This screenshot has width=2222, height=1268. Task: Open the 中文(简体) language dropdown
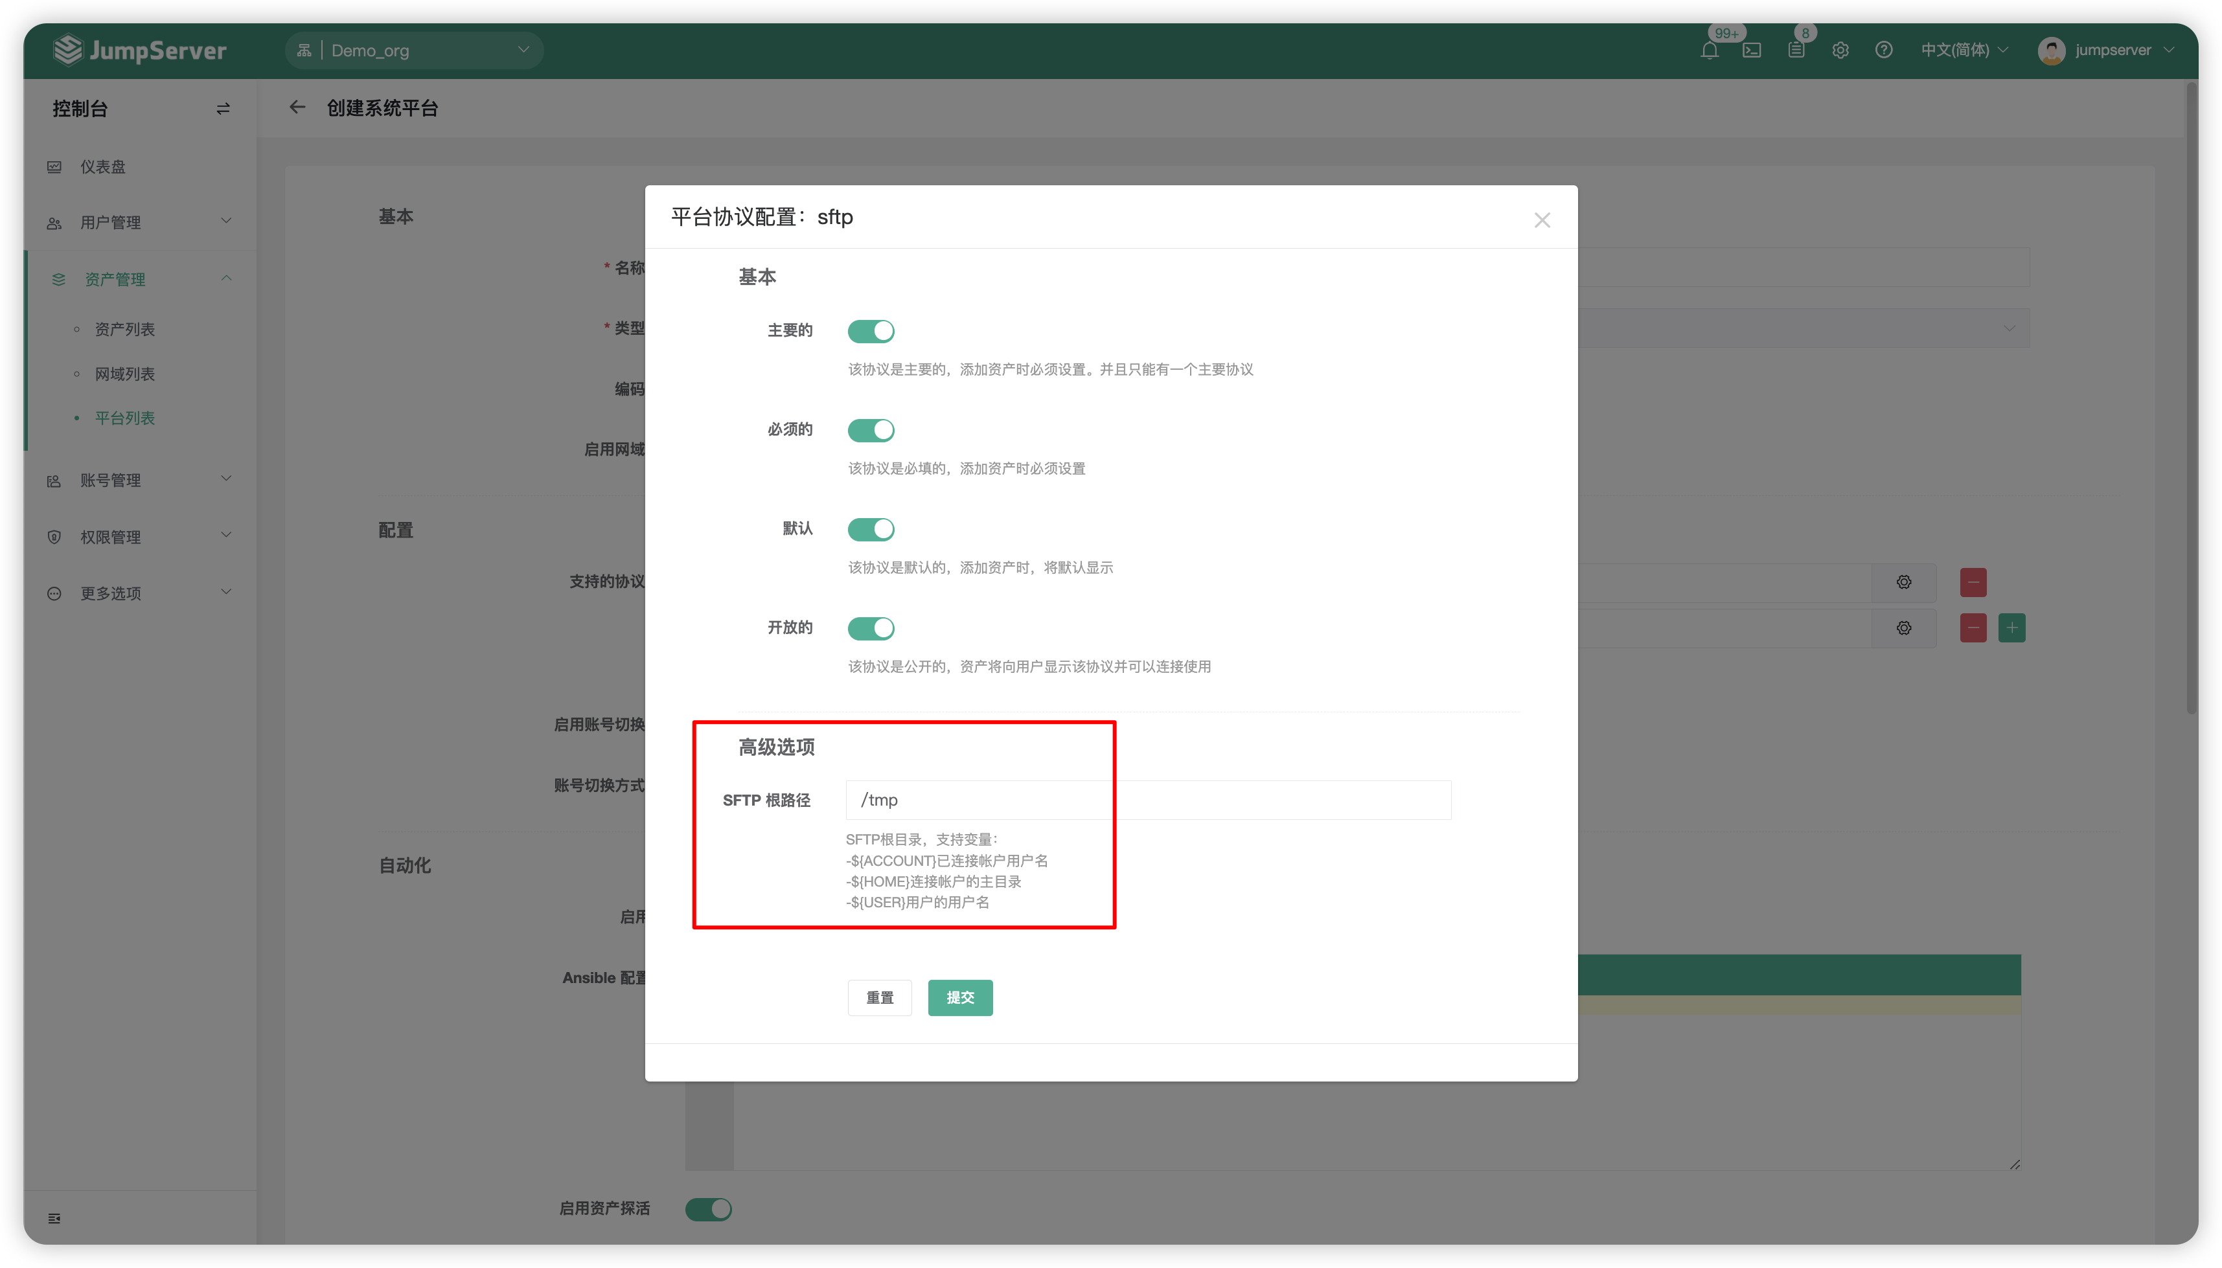point(1964,51)
